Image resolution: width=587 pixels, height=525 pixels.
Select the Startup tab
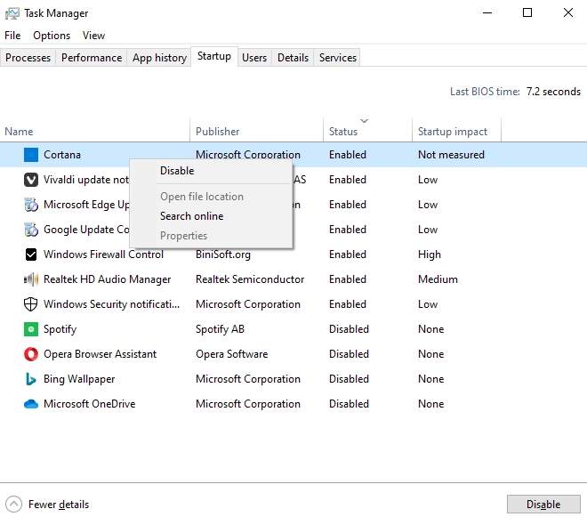tap(214, 56)
